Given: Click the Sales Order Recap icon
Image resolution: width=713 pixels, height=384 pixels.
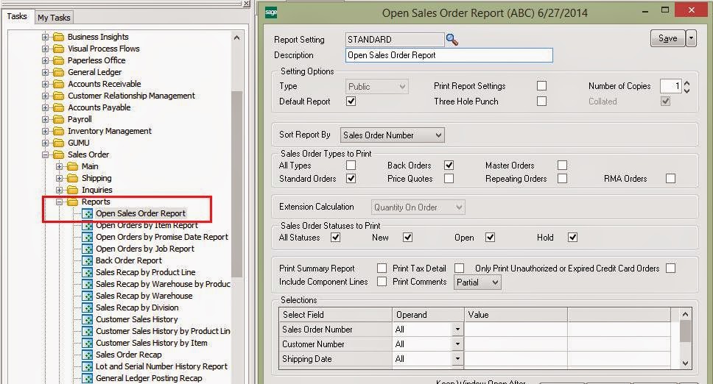Looking at the screenshot, I should click(88, 355).
